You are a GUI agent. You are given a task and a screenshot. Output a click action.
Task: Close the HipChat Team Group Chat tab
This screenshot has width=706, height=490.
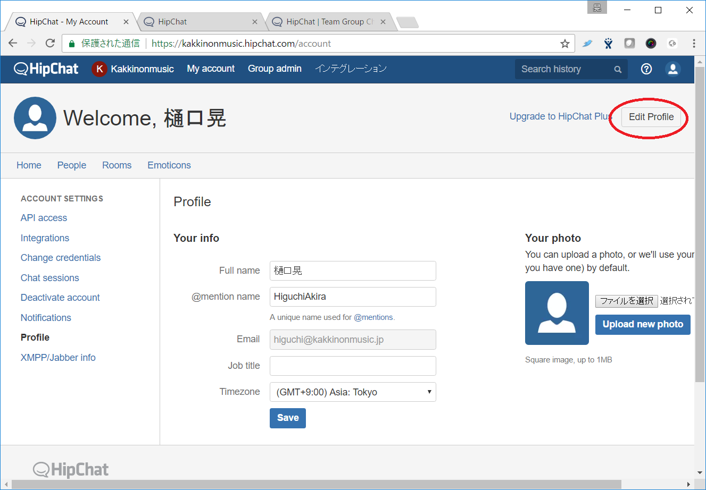[x=383, y=22]
